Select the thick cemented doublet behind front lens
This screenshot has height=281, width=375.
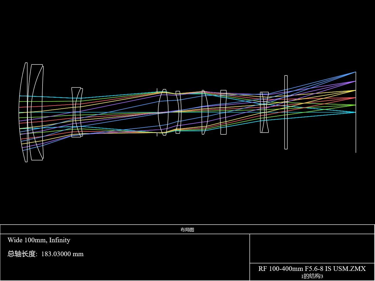37,112
